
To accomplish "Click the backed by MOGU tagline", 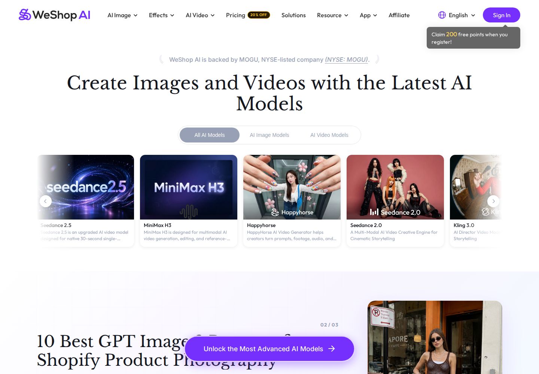I will [269, 59].
